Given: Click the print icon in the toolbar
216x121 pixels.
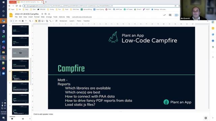Looking at the screenshot, I should pyautogui.click(x=23, y=21).
